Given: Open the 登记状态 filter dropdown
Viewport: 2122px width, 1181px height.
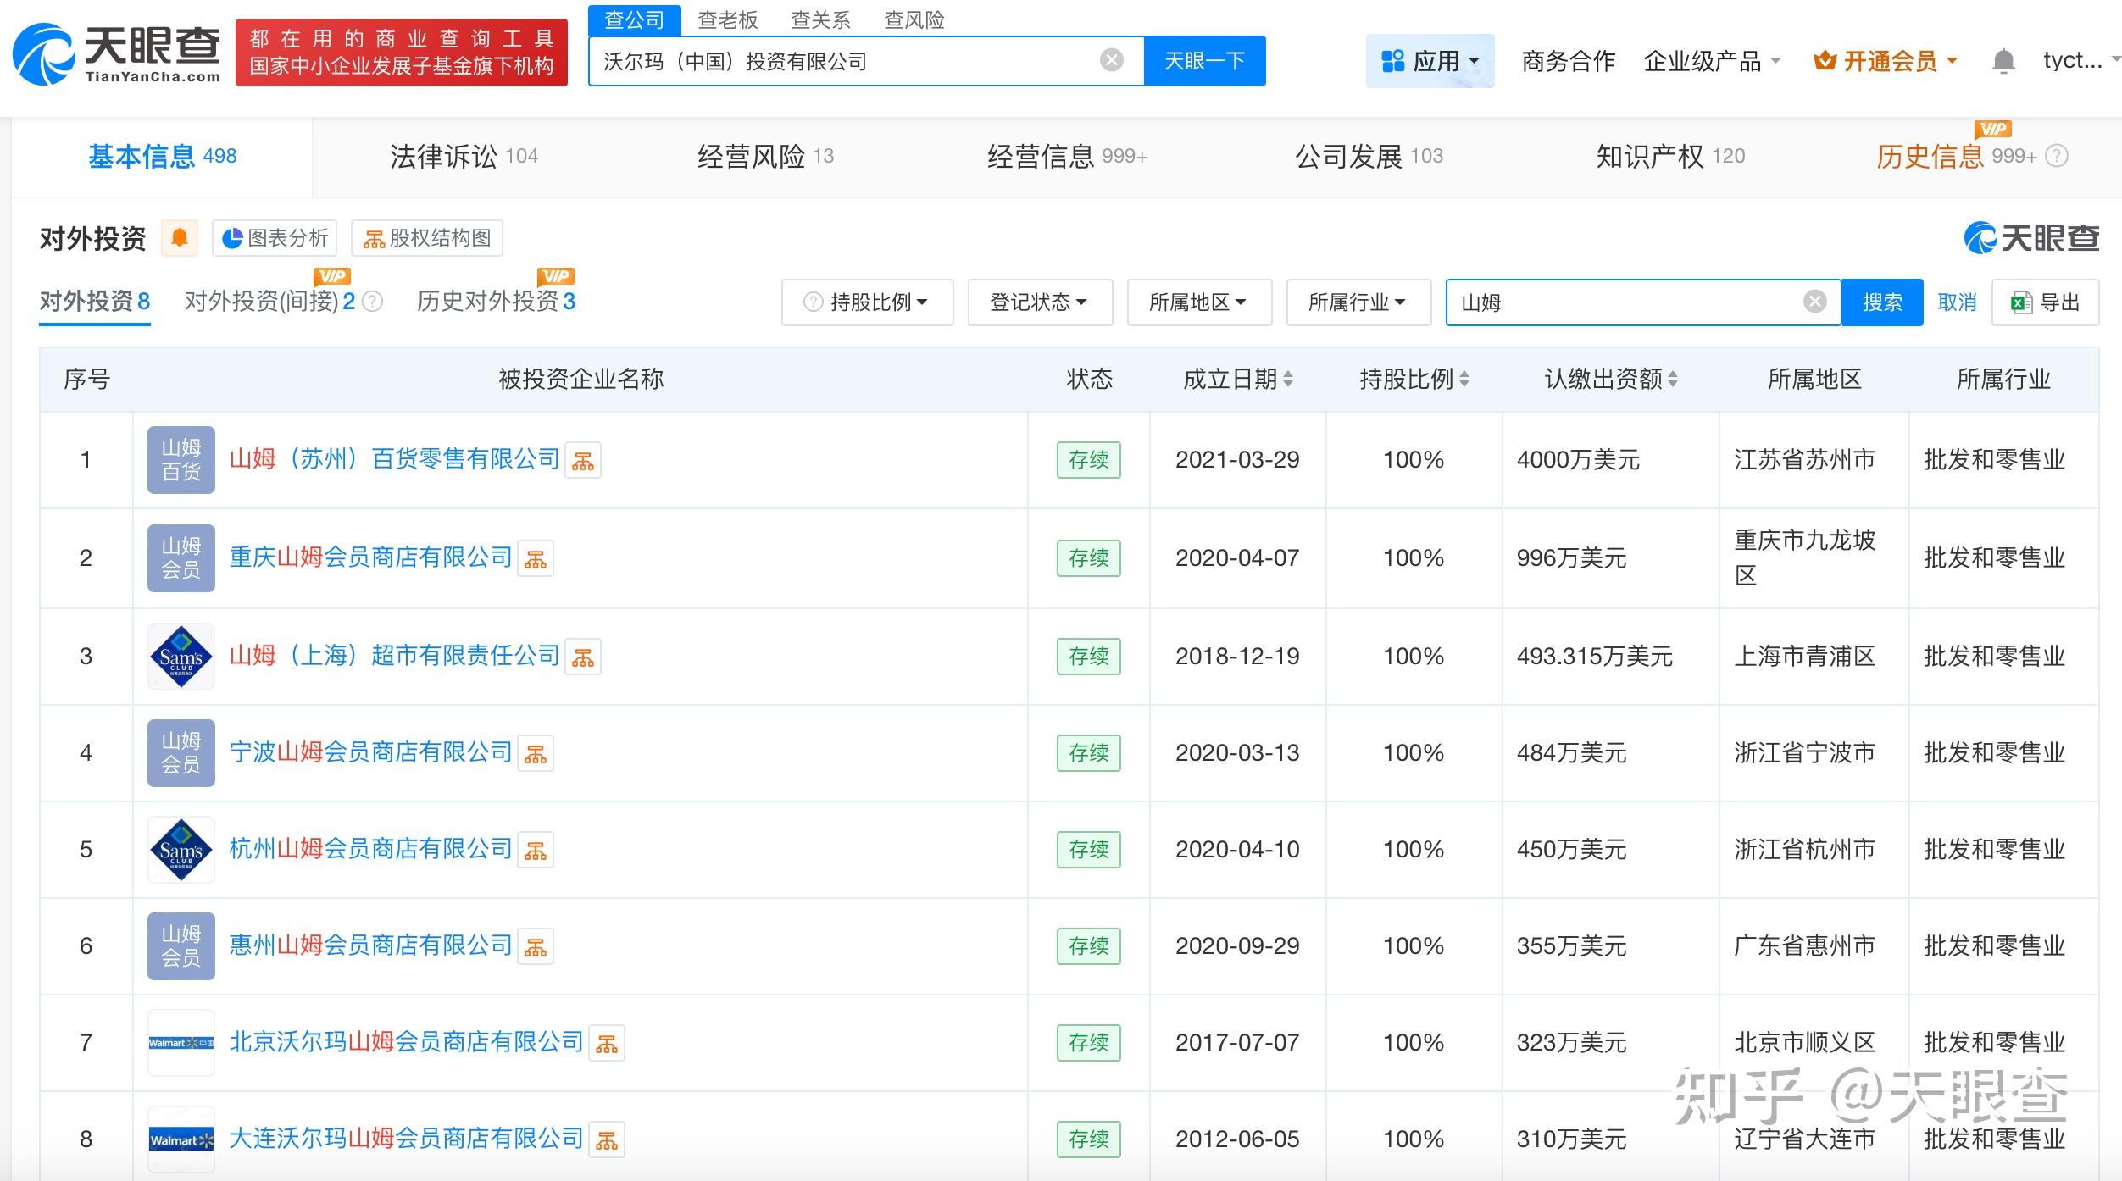Looking at the screenshot, I should (x=1040, y=302).
